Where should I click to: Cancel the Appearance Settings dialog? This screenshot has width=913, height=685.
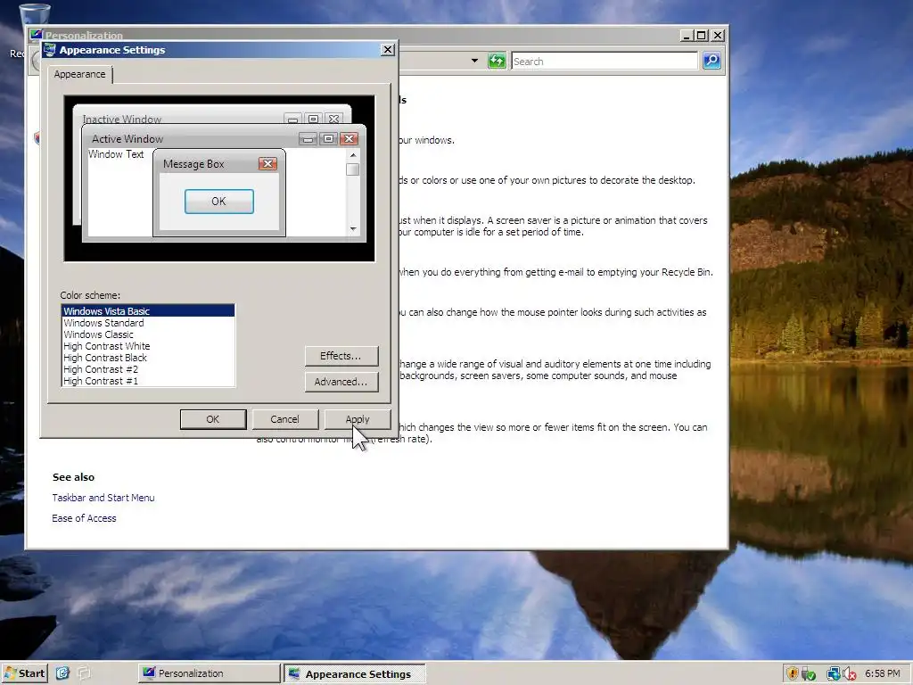[x=284, y=419]
